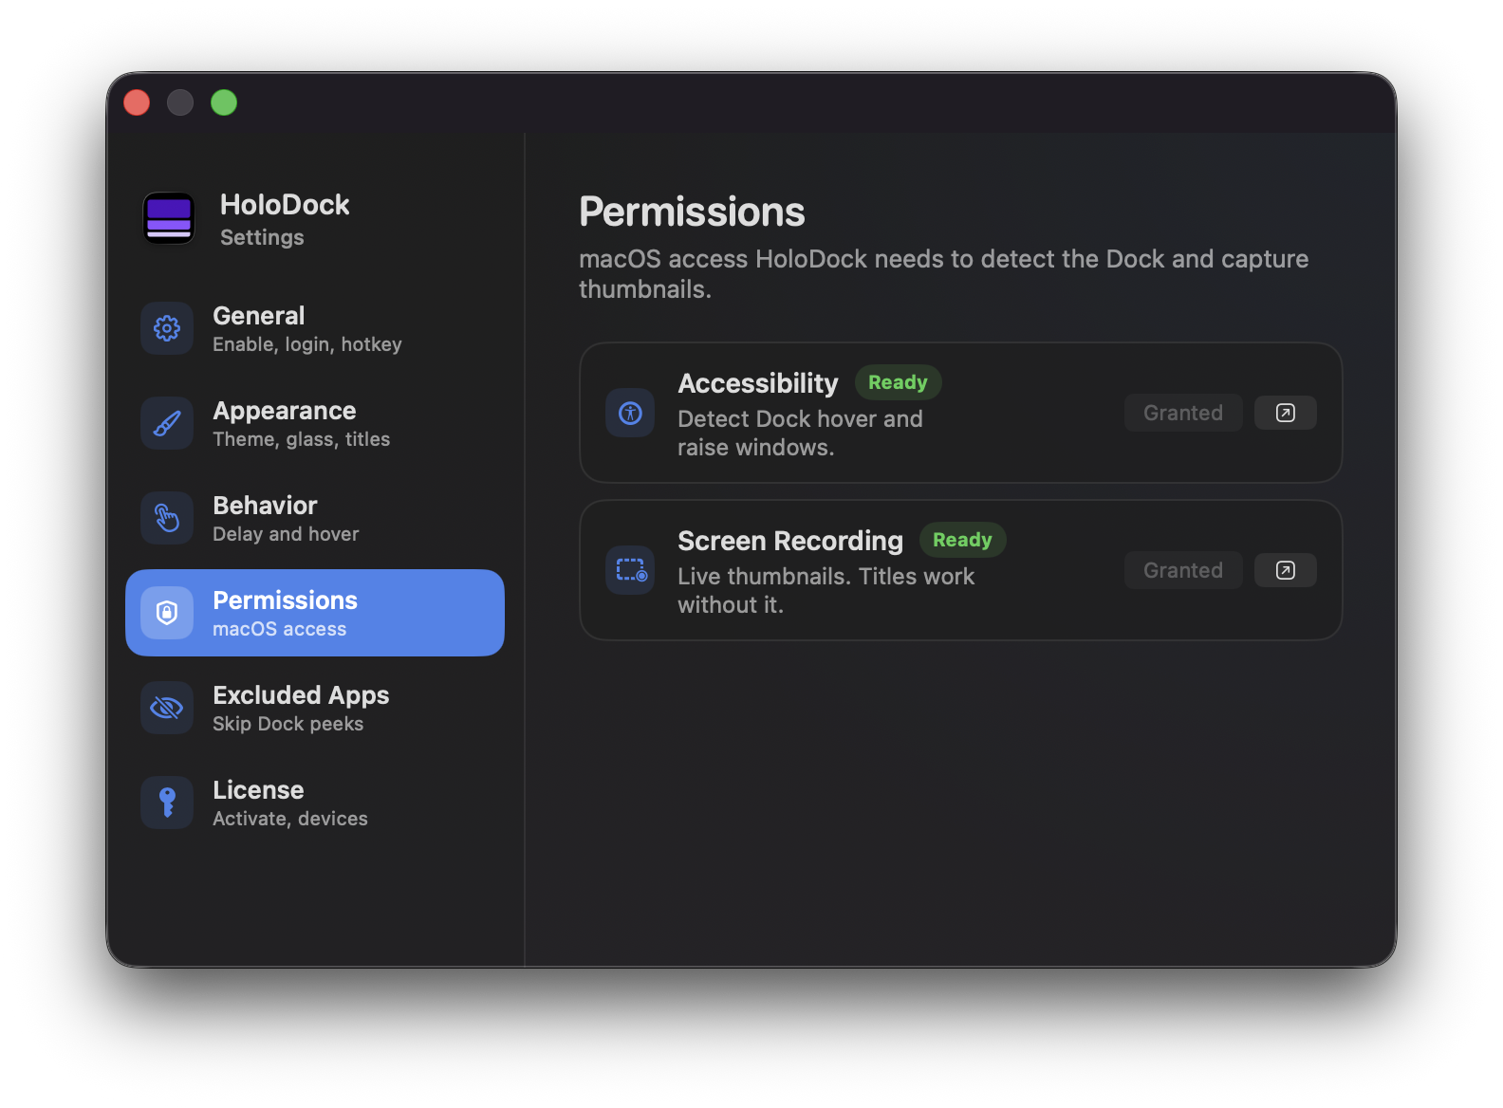Viewport: 1503px width, 1108px height.
Task: Click the Accessibility card title
Action: [x=758, y=383]
